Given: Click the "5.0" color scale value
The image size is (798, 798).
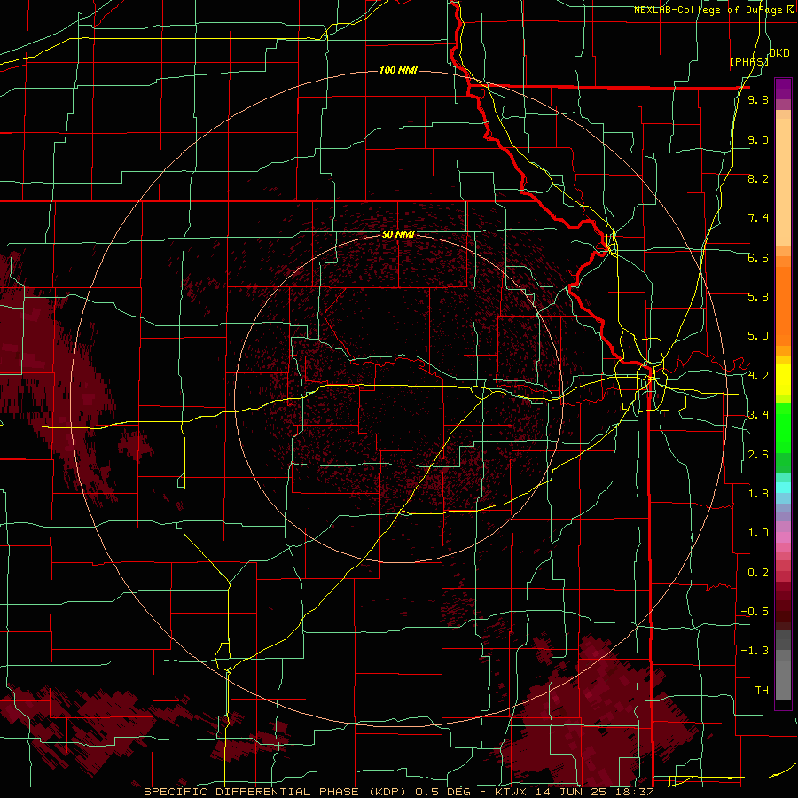Looking at the screenshot, I should 758,336.
